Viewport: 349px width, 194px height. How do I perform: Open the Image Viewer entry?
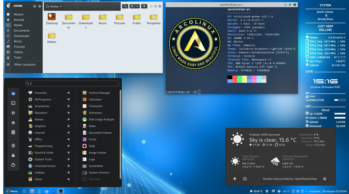(94, 153)
